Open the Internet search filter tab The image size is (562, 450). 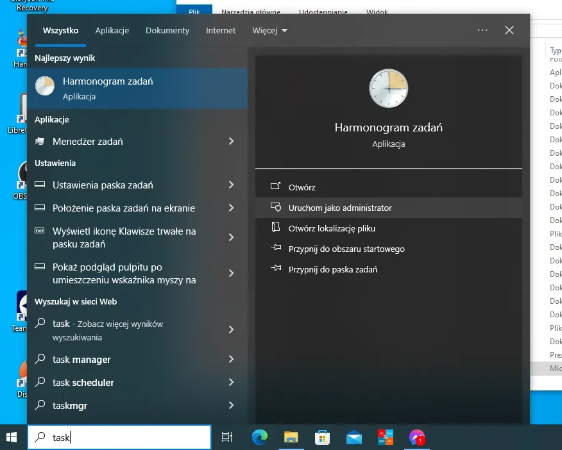point(221,30)
